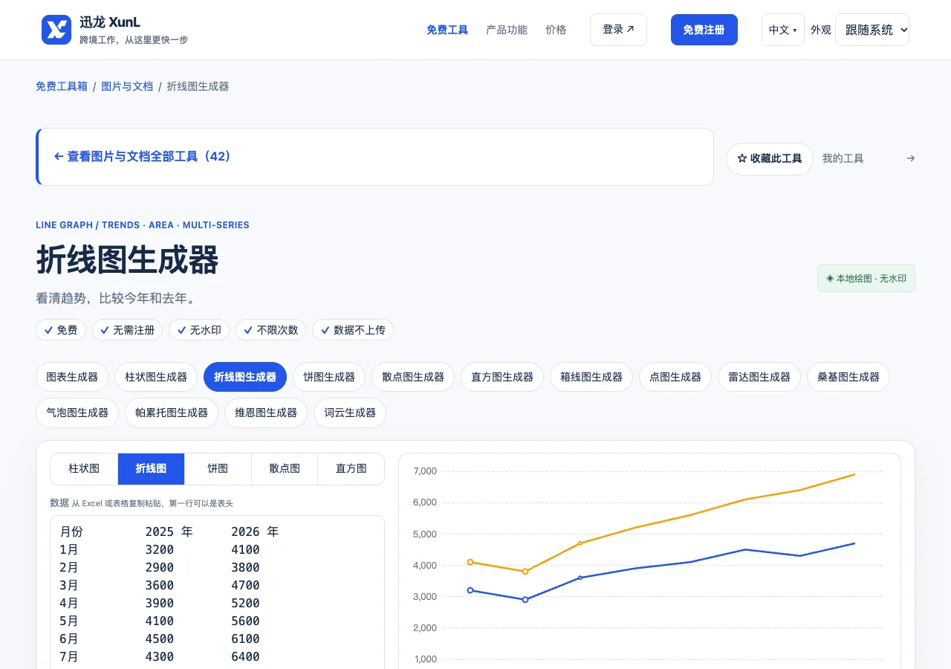
Task: Click the 折线图生成器 page heading
Action: coord(127,260)
